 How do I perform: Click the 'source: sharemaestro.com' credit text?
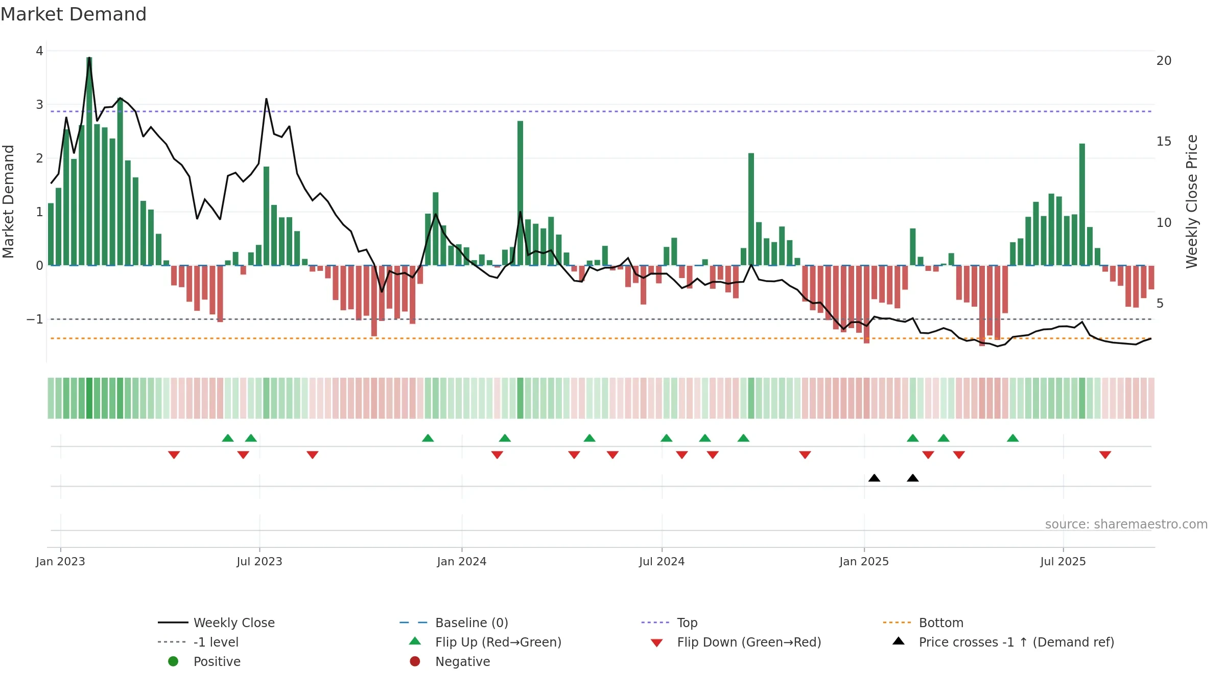[1126, 524]
